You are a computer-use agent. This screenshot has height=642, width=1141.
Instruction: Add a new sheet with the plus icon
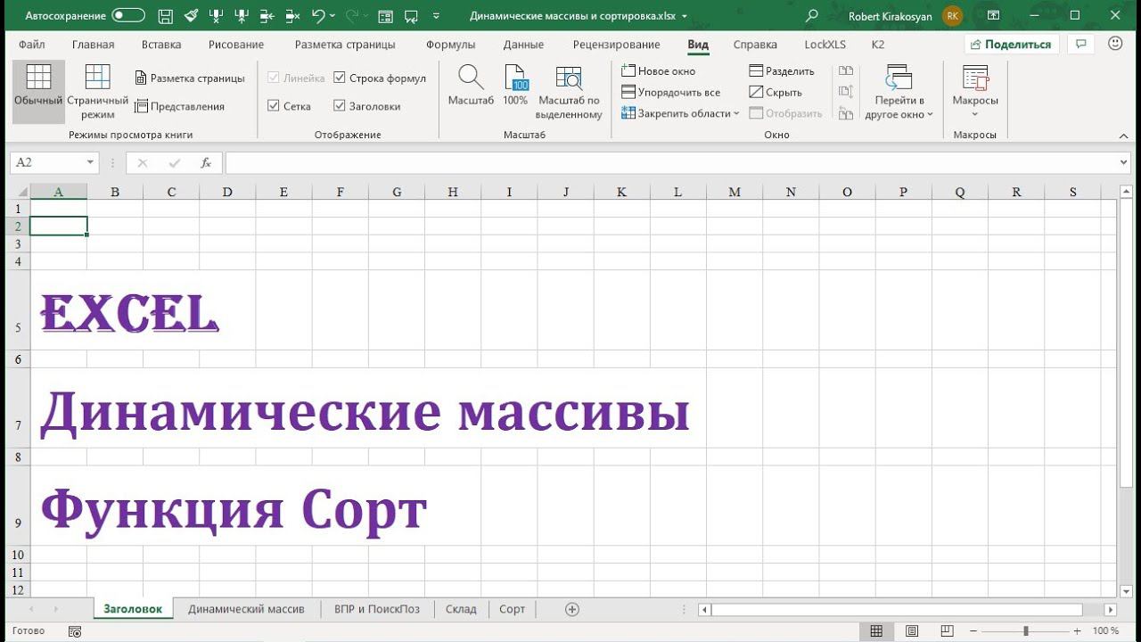pyautogui.click(x=572, y=609)
